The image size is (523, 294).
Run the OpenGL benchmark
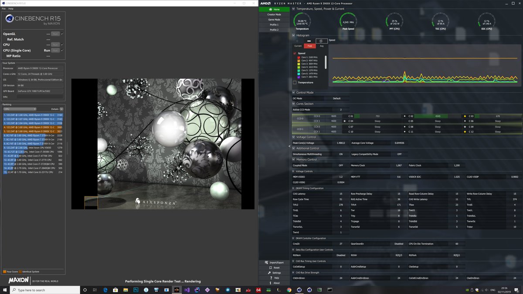55,34
